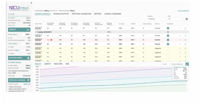
Task: Click the pencil edit icon beside Weight field
Action: pos(21,34)
